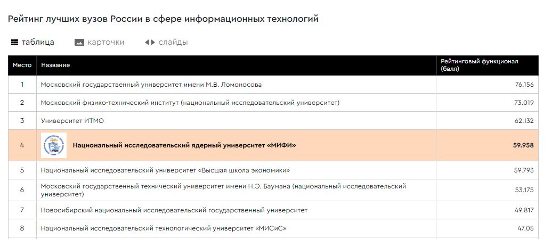552x239 pixels.
Task: Open the highlighted «МИФИ» university name
Action: pyautogui.click(x=184, y=145)
